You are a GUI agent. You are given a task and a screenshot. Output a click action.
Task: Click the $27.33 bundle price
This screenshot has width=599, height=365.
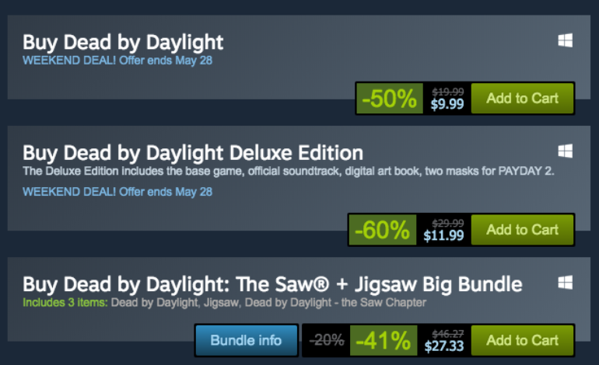tap(443, 347)
